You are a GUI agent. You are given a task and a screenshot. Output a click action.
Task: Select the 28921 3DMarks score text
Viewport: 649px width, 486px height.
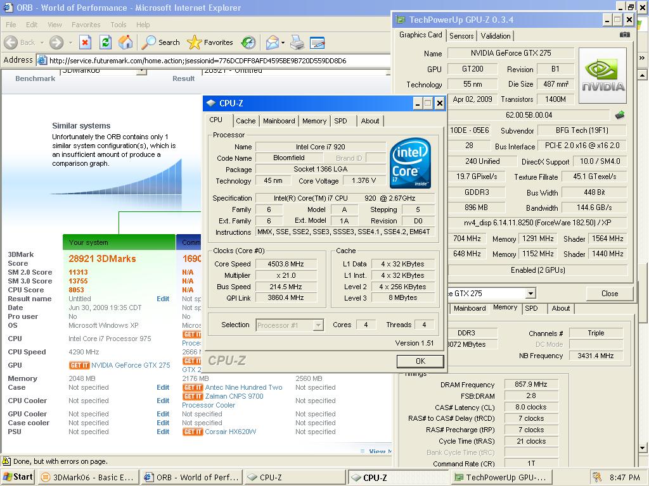point(102,259)
